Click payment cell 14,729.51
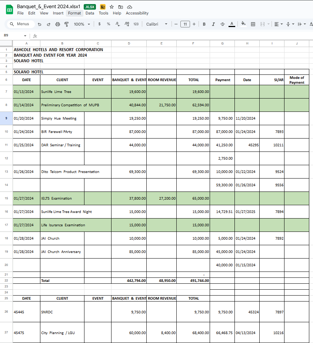Image resolution: width=313 pixels, height=343 pixels. pos(222,212)
